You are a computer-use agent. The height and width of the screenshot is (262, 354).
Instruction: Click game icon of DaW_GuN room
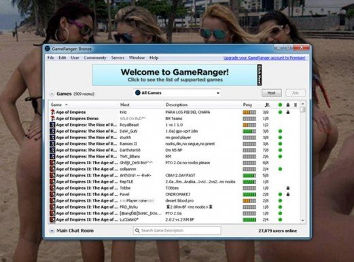tap(52, 131)
